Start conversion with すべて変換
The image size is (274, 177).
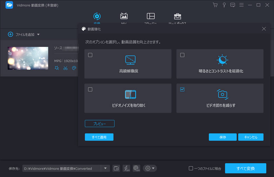pos(246,168)
